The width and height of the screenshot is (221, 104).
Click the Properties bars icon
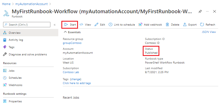pos(5,101)
